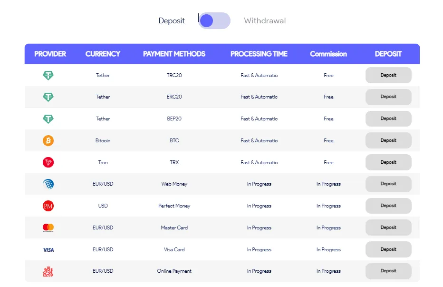This screenshot has width=443, height=287.
Task: Click the PROCESSING TIME column header
Action: pos(259,54)
